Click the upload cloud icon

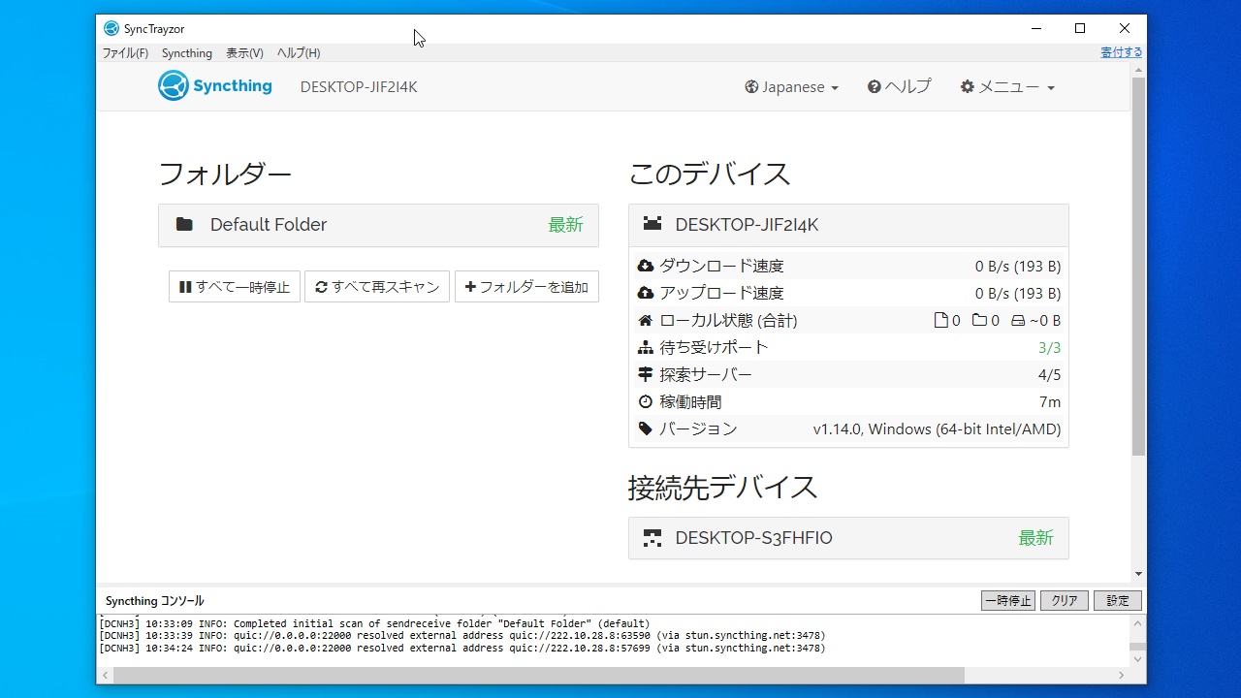(646, 293)
